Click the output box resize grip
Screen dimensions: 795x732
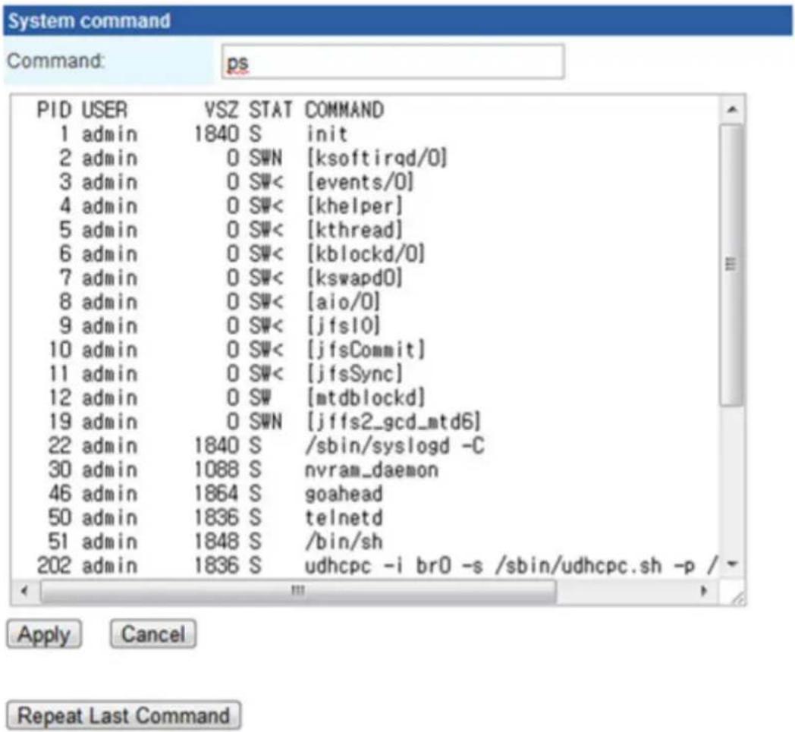tap(738, 597)
